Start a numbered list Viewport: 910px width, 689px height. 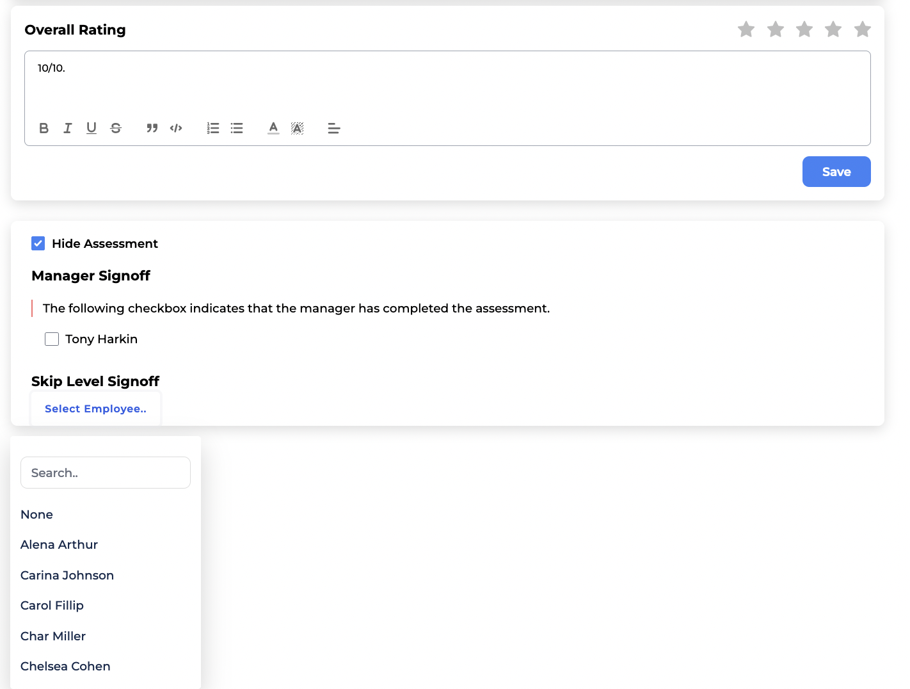point(213,128)
